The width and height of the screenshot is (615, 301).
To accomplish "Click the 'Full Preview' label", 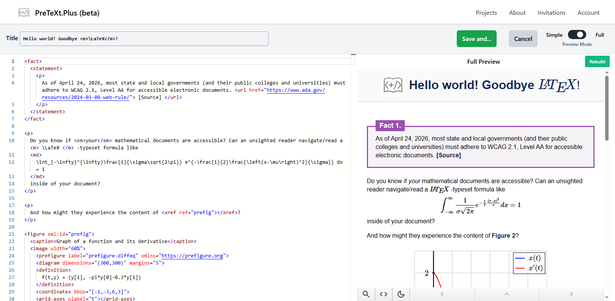I will pos(483,61).
